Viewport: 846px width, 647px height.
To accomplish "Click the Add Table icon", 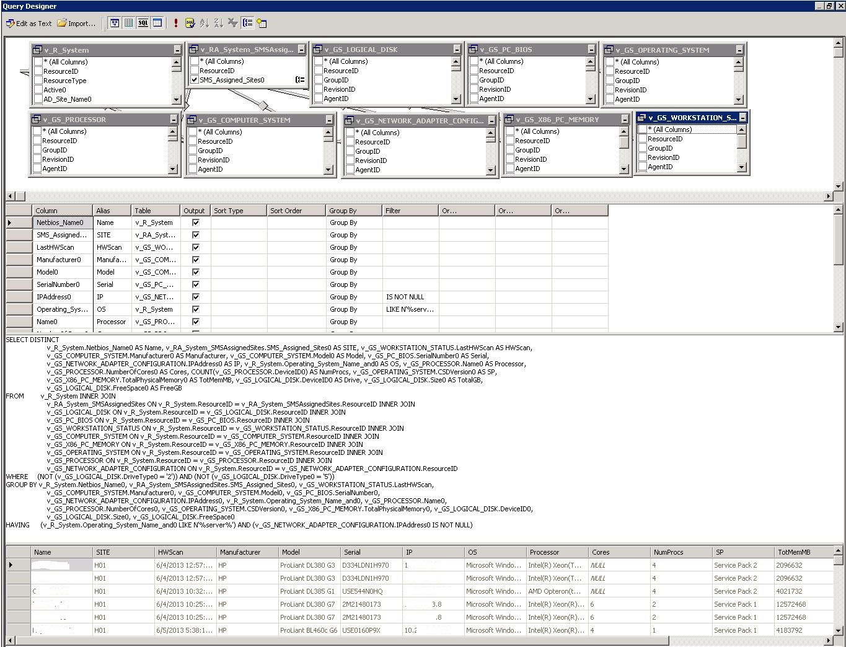I will [262, 23].
